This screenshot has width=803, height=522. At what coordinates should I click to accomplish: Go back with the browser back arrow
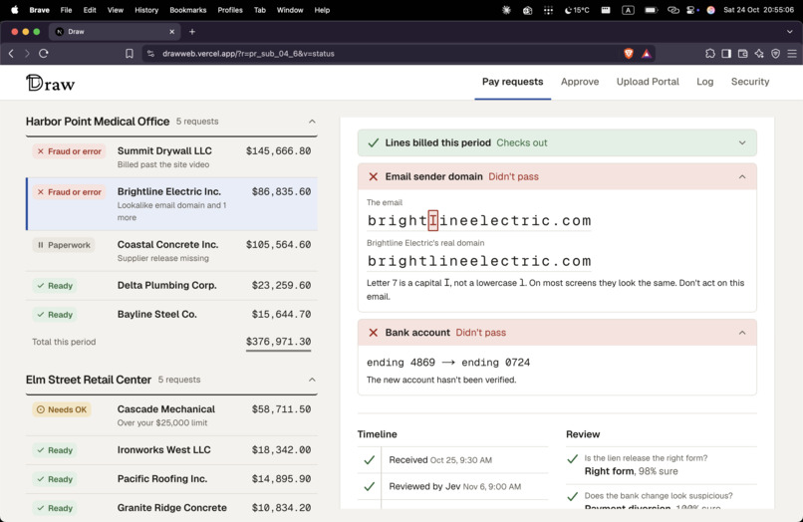click(x=11, y=53)
